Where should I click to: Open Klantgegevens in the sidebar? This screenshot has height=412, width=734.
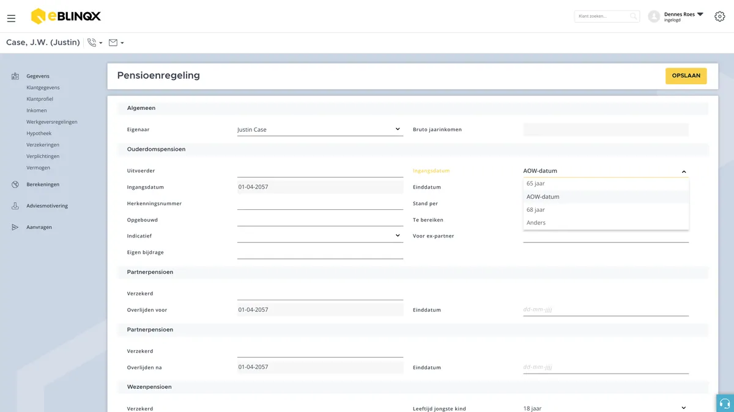pos(43,88)
